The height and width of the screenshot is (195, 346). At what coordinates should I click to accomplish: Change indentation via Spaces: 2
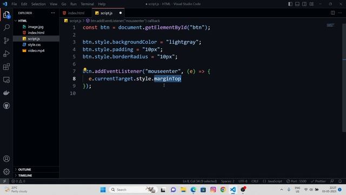tap(228, 181)
